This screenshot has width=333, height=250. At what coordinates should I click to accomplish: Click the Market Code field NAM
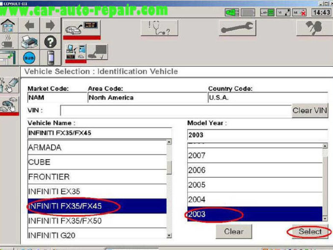pyautogui.click(x=57, y=97)
